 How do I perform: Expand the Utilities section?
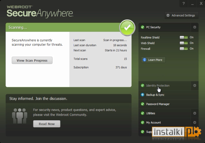(165, 113)
